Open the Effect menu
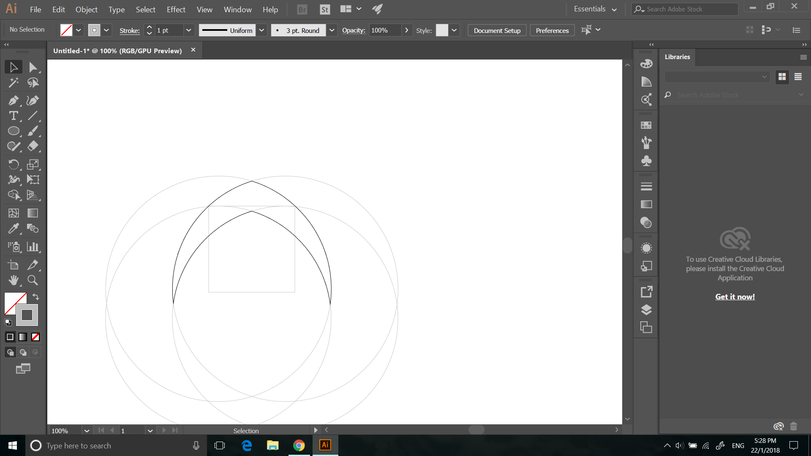 176,9
